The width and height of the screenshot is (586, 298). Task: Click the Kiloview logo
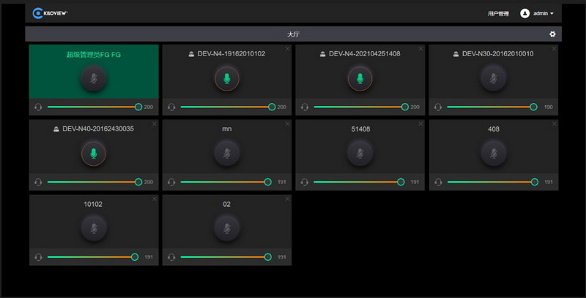pyautogui.click(x=49, y=13)
